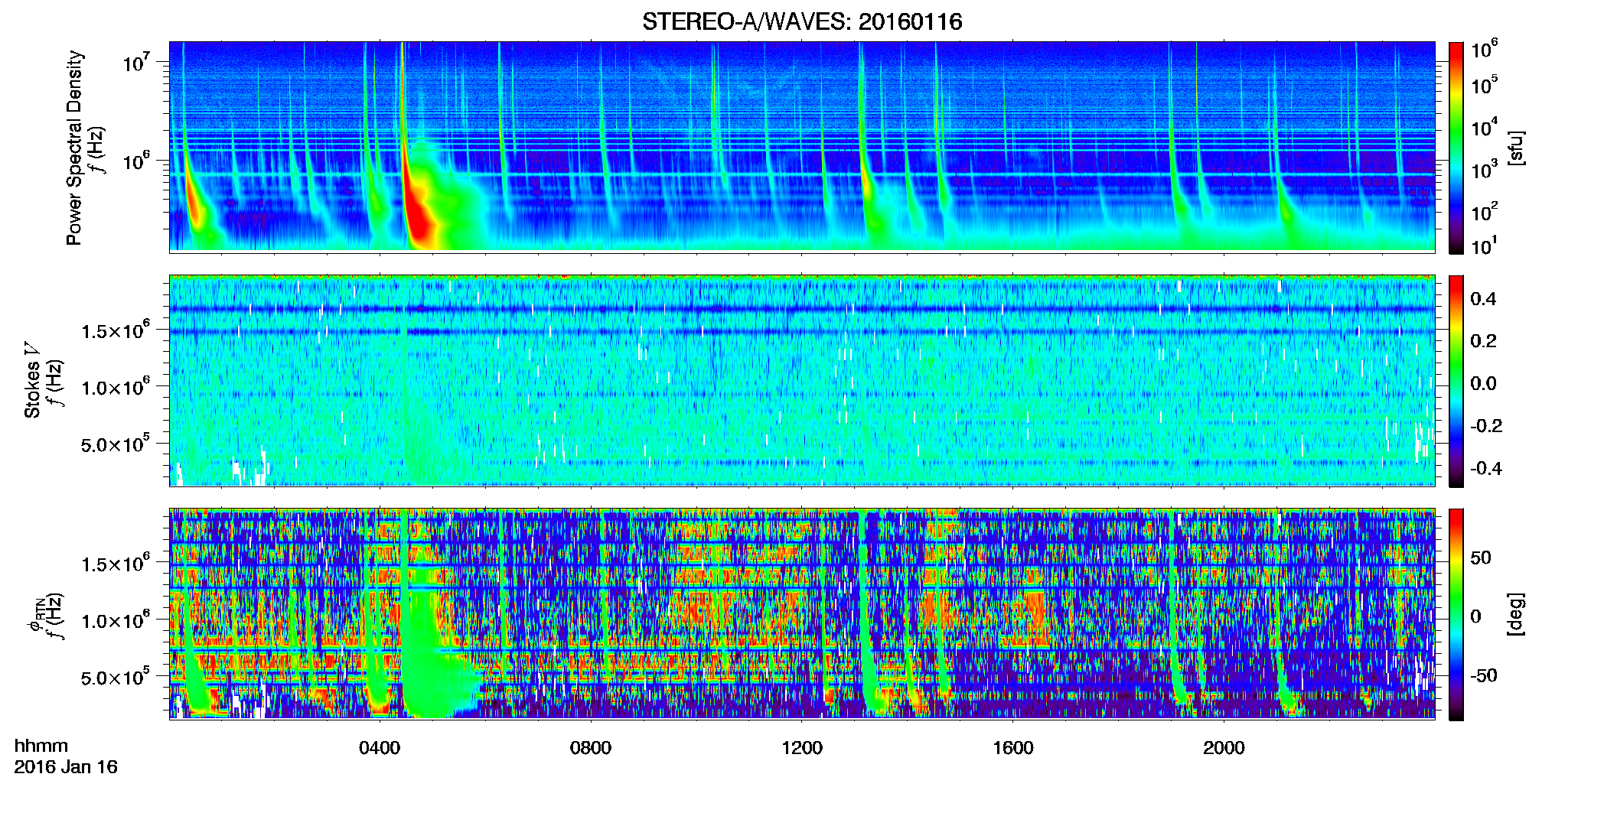This screenshot has height=826, width=1604.
Task: Click the power spectral density spectrogram panel
Action: (802, 147)
